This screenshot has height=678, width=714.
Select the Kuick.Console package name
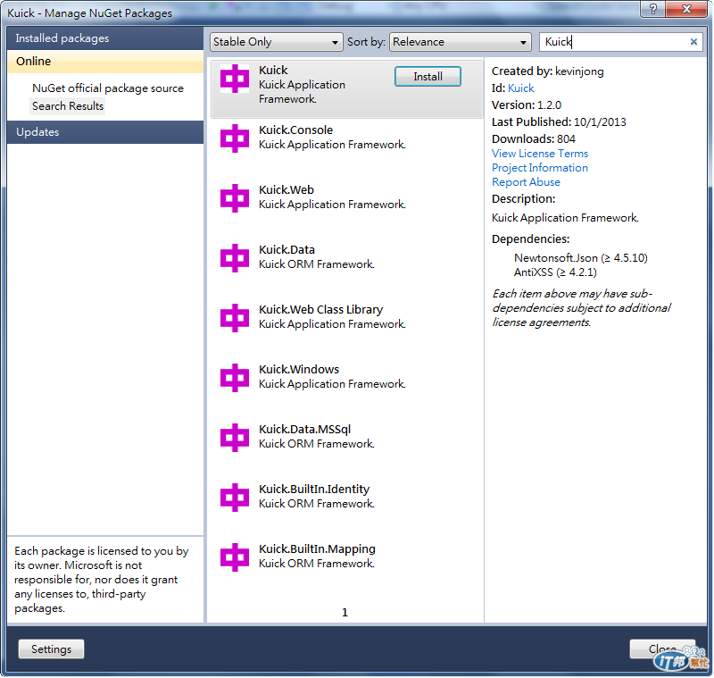(x=296, y=130)
